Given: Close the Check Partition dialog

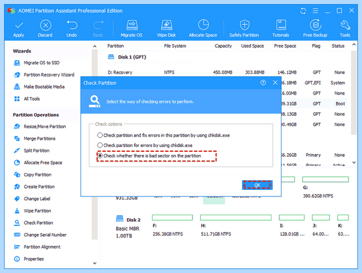Looking at the screenshot, I should (275, 83).
